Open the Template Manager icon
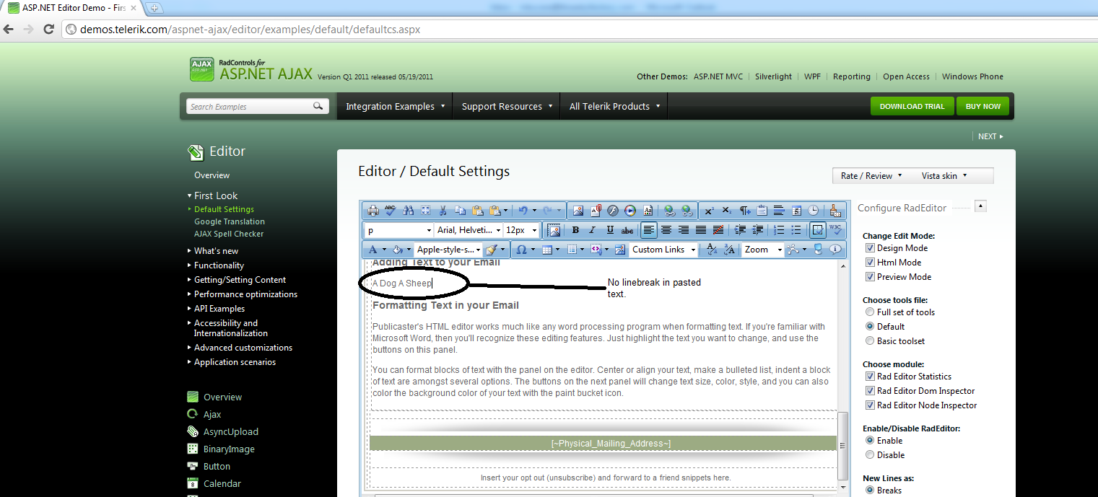 pos(648,211)
